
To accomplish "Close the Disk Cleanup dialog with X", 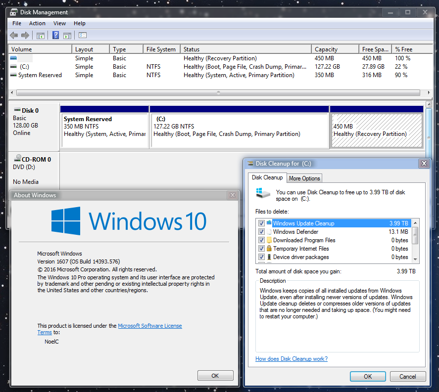I will 424,163.
